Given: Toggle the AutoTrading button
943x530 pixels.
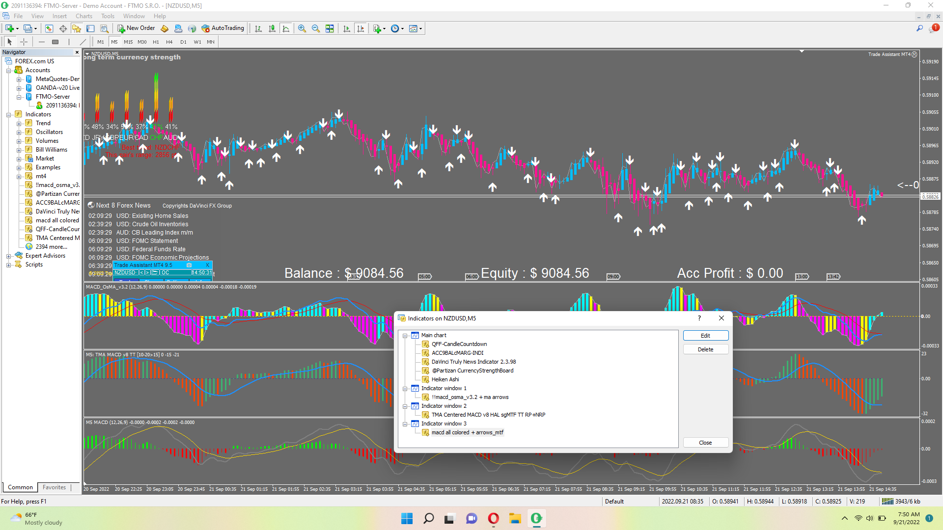Looking at the screenshot, I should pyautogui.click(x=223, y=28).
